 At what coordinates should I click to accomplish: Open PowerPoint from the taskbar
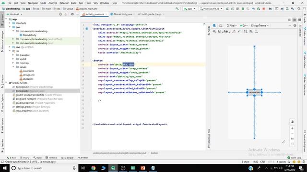[143, 168]
